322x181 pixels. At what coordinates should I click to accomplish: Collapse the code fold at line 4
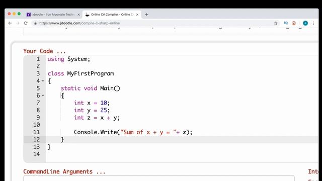pyautogui.click(x=43, y=81)
